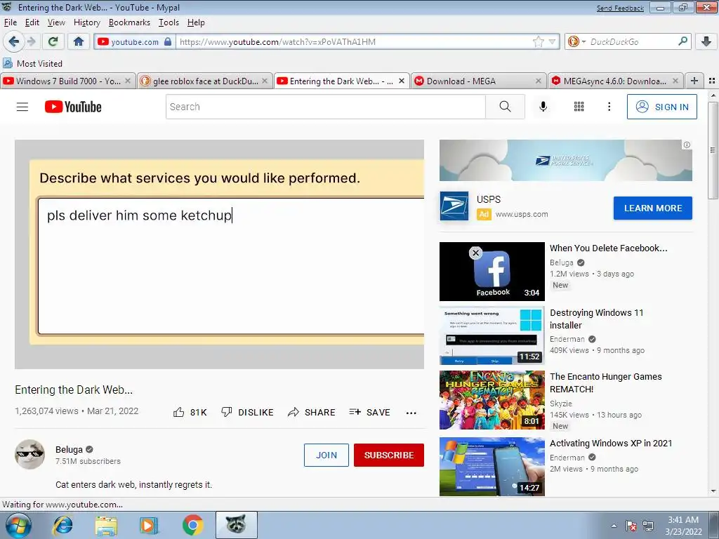Open When You Delete Facebook video thumbnail
Viewport: 719px width, 539px height.
[492, 272]
